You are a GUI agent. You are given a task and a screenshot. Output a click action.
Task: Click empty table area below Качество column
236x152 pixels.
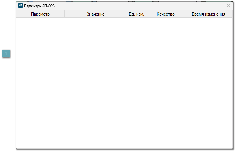click(165, 83)
